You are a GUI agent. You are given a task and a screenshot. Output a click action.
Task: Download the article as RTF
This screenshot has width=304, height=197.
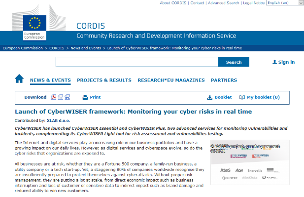[61, 97]
